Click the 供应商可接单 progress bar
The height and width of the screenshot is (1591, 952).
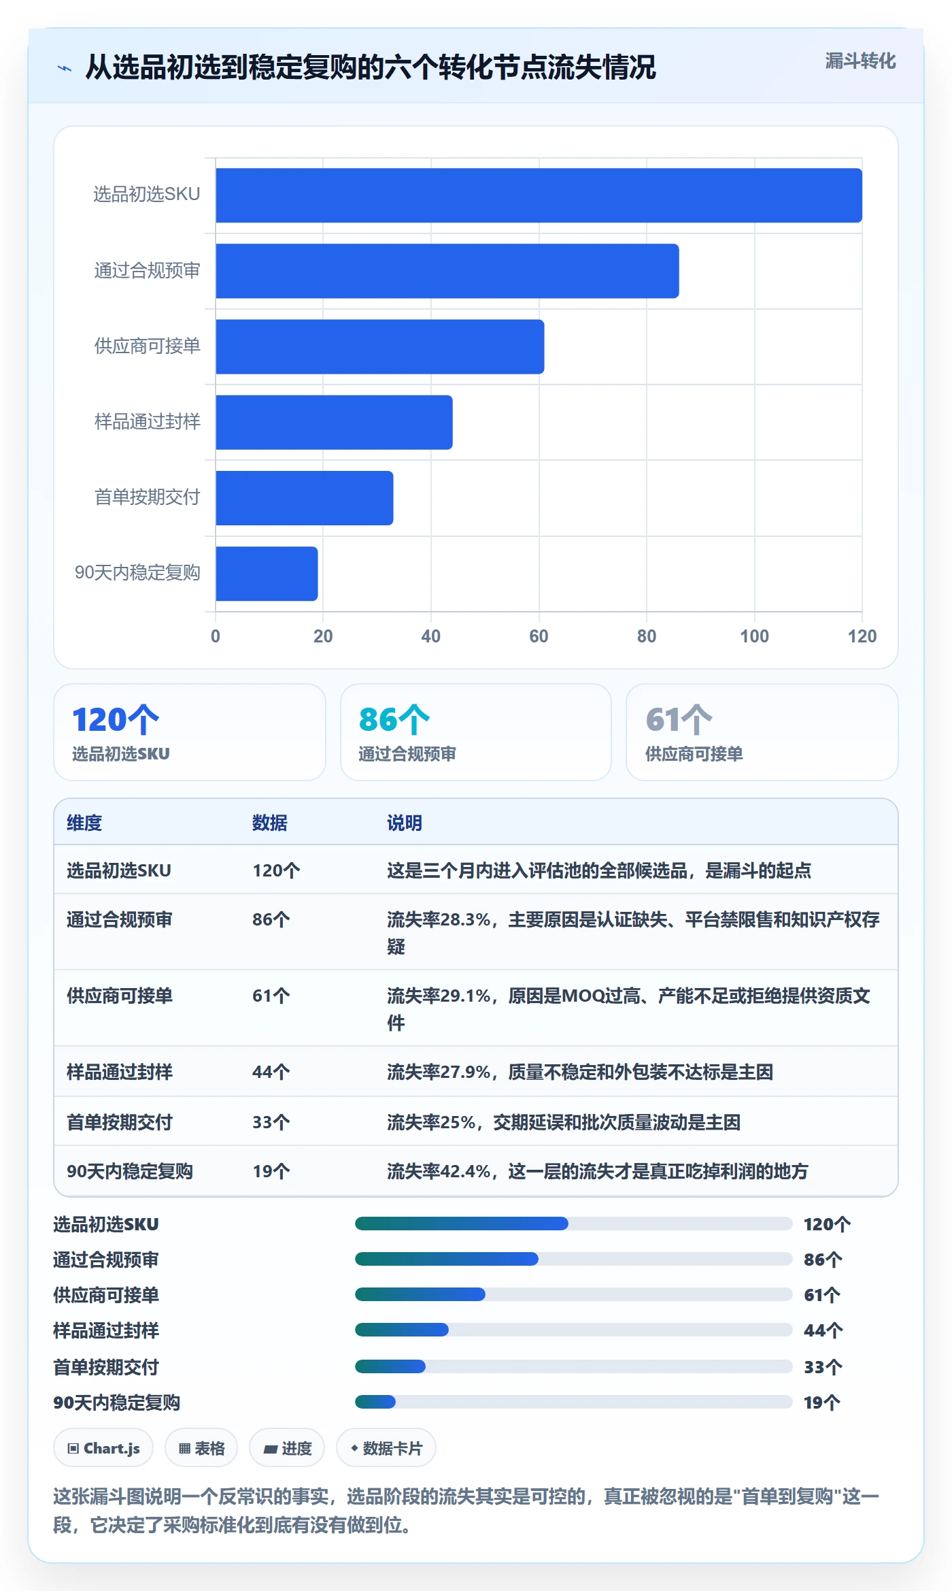coord(574,1294)
